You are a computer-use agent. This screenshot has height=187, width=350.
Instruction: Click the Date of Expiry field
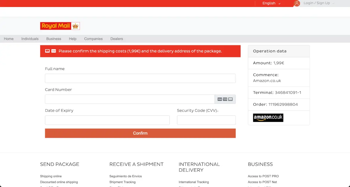click(x=107, y=120)
